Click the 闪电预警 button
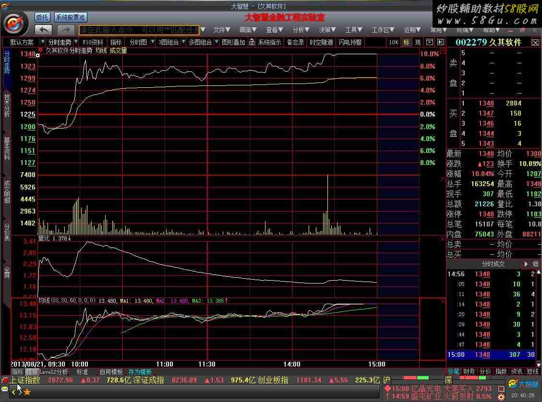Image resolution: width=542 pixels, height=402 pixels. tap(350, 42)
